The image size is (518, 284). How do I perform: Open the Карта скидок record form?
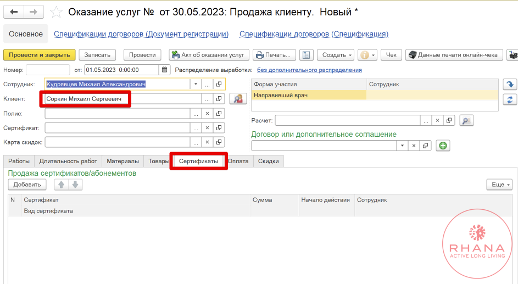click(x=219, y=142)
